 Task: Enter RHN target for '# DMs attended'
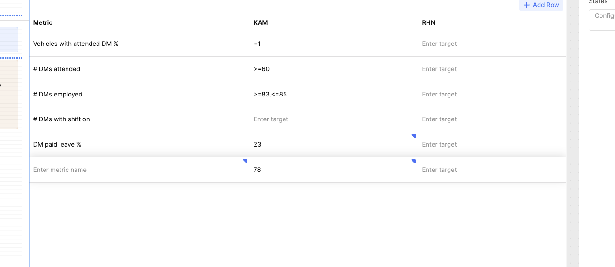pyautogui.click(x=439, y=69)
